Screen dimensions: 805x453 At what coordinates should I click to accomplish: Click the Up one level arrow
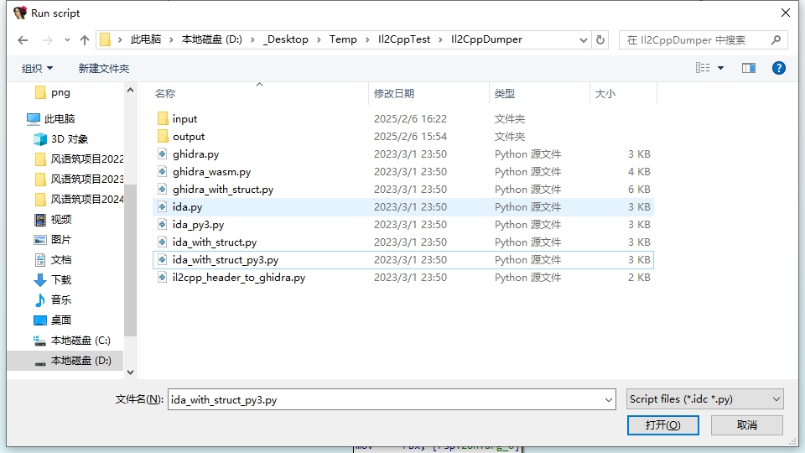85,40
